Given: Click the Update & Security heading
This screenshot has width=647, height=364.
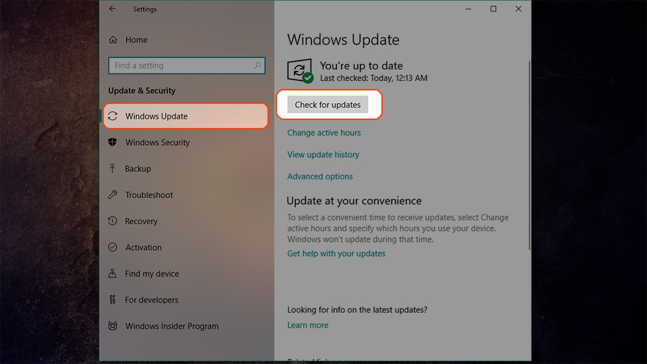Looking at the screenshot, I should click(x=142, y=90).
